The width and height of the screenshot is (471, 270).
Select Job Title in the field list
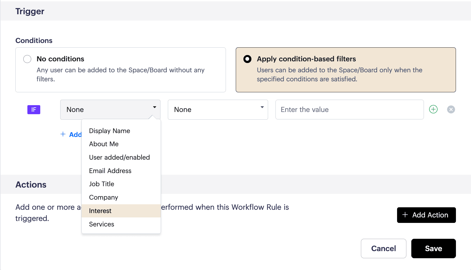[x=102, y=184]
